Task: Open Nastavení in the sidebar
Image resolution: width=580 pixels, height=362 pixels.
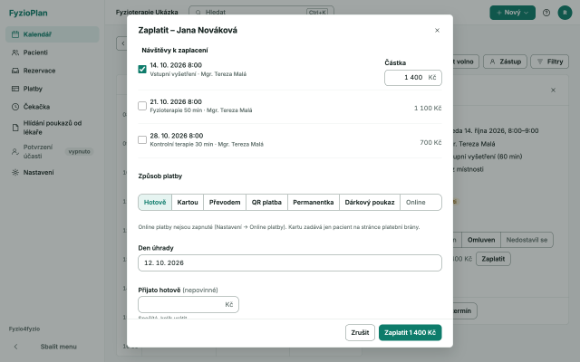Action: point(53,173)
